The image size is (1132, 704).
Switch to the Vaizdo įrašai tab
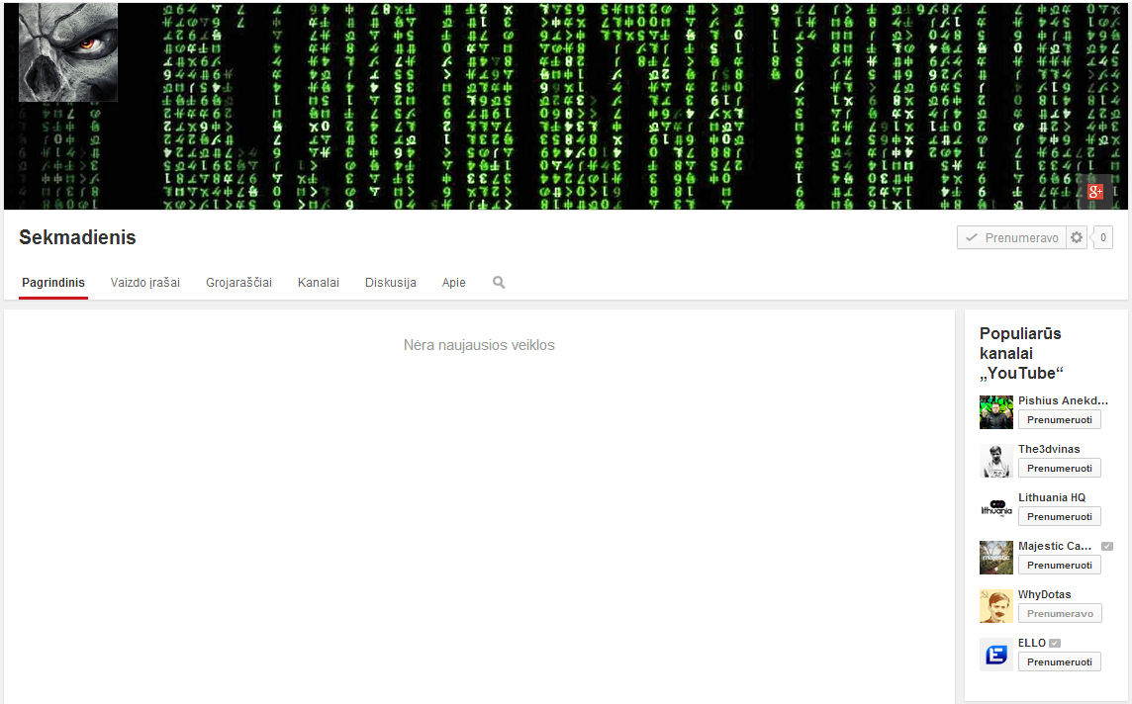[x=145, y=283]
